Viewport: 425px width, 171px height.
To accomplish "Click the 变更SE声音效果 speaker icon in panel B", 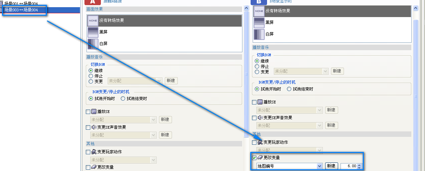I will (260, 118).
